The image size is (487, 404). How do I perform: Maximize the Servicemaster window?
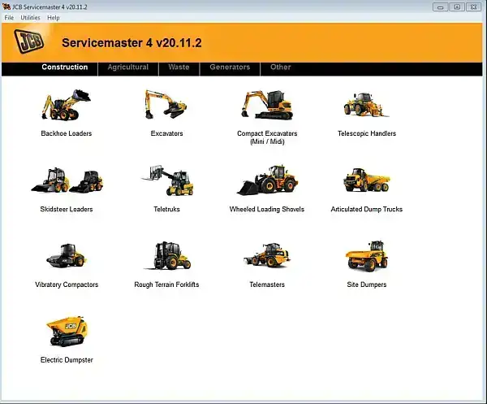point(457,7)
